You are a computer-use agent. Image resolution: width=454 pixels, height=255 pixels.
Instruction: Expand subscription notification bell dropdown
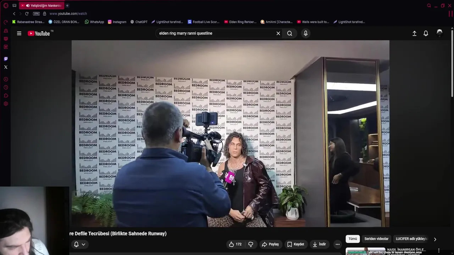79,244
